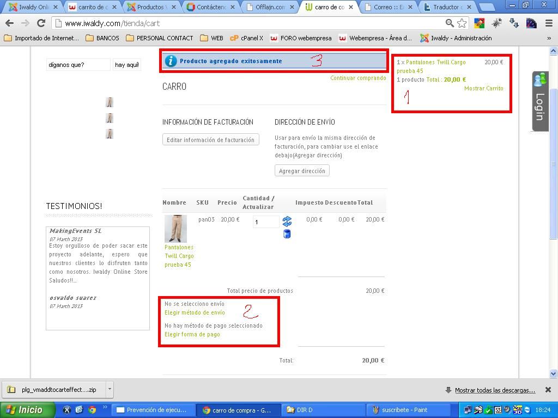This screenshot has height=418, width=558.
Task: Switch to the 'Productos' tab
Action: pos(151,7)
